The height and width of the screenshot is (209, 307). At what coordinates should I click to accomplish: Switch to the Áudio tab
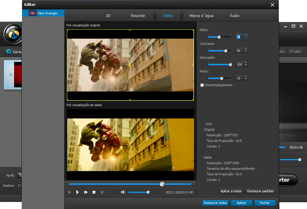click(x=235, y=16)
